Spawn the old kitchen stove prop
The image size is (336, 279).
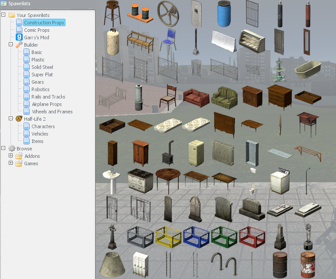(141, 181)
